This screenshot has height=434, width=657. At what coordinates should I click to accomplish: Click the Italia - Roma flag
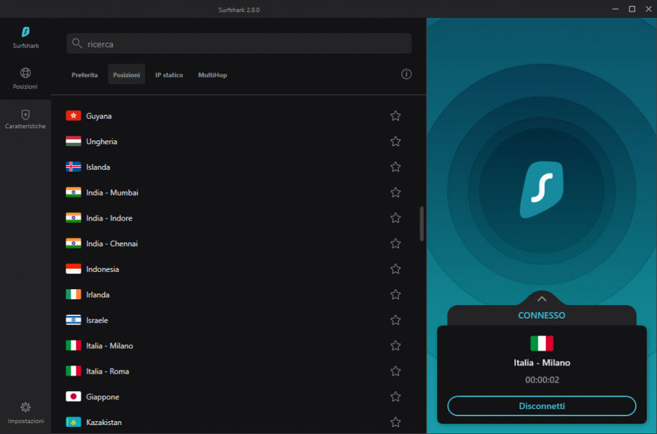pyautogui.click(x=73, y=371)
